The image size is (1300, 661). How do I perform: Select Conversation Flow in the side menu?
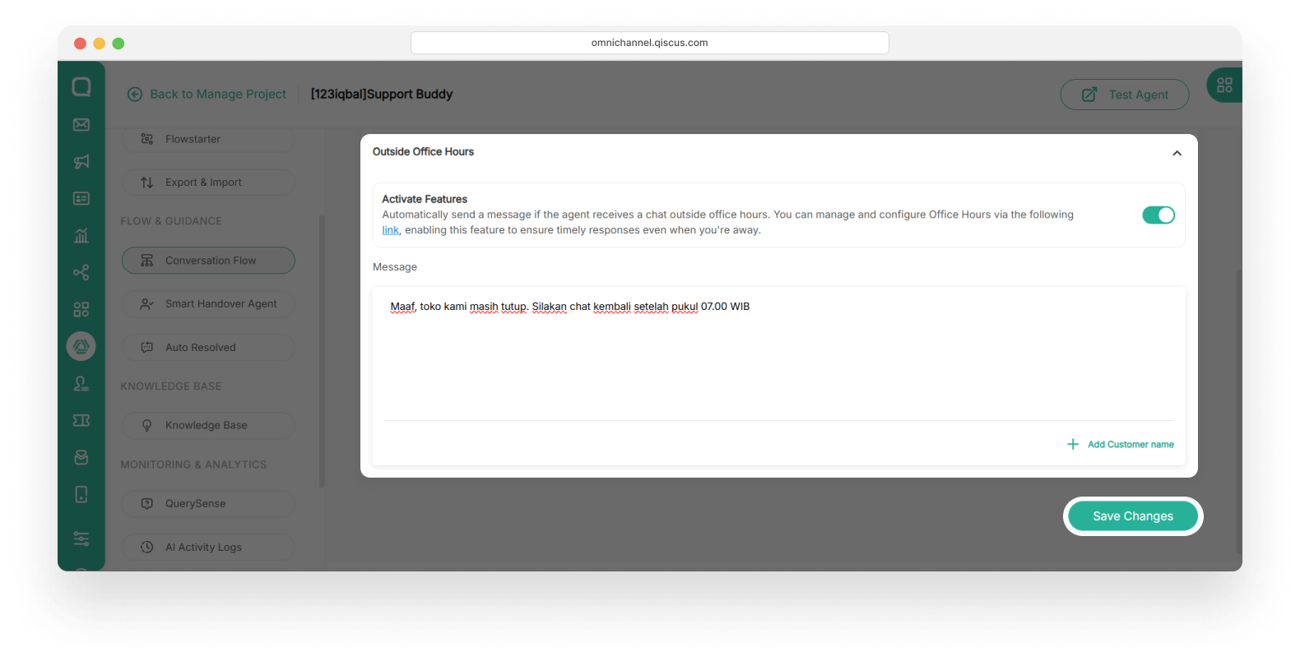point(208,261)
